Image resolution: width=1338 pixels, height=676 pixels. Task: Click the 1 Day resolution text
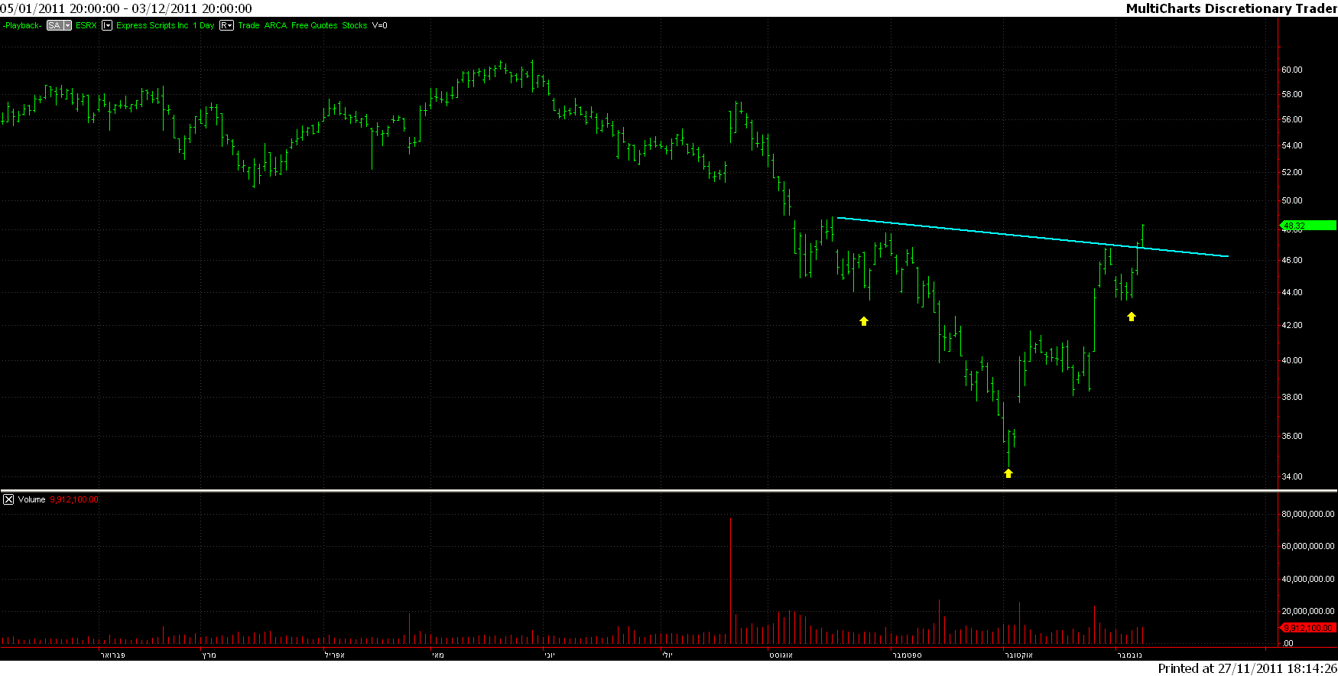(x=203, y=25)
